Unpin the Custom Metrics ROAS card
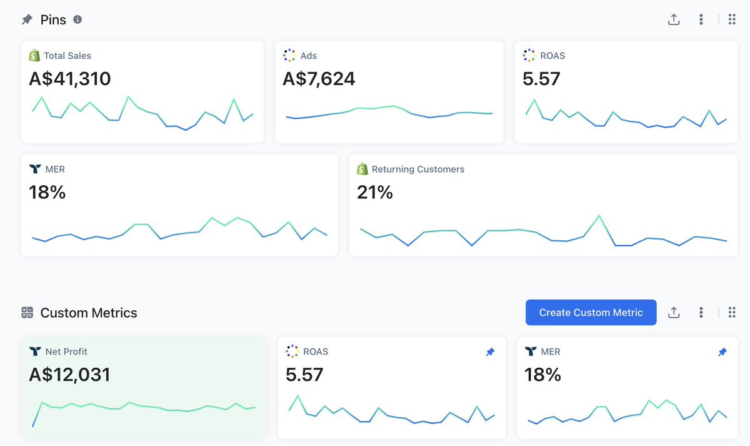The height and width of the screenshot is (446, 750). pos(490,352)
